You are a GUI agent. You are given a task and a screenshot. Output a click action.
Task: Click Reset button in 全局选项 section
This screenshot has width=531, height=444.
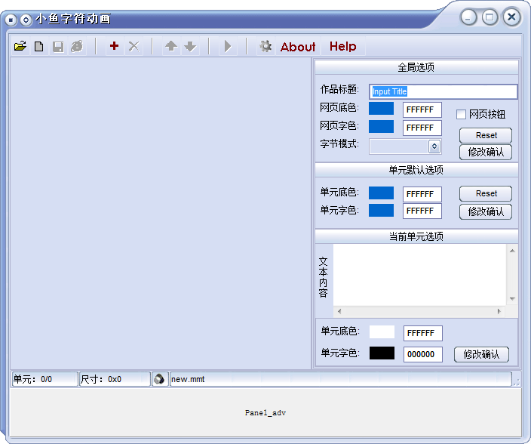486,135
